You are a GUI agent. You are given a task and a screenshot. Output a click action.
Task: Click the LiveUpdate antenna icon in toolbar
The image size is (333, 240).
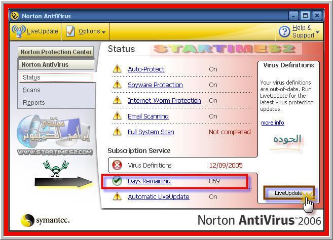tap(19, 31)
